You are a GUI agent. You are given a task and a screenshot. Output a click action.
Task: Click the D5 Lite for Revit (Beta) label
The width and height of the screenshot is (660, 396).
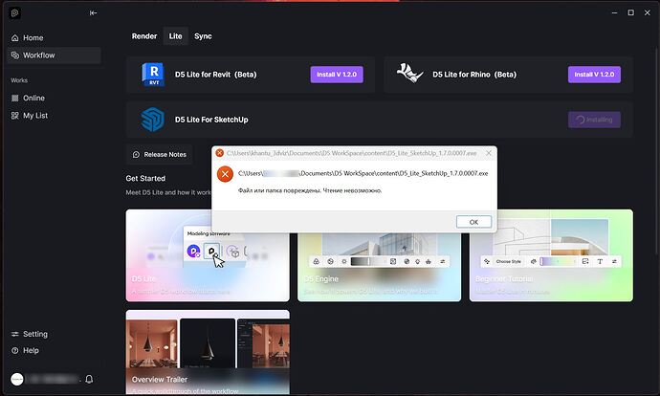(x=216, y=75)
